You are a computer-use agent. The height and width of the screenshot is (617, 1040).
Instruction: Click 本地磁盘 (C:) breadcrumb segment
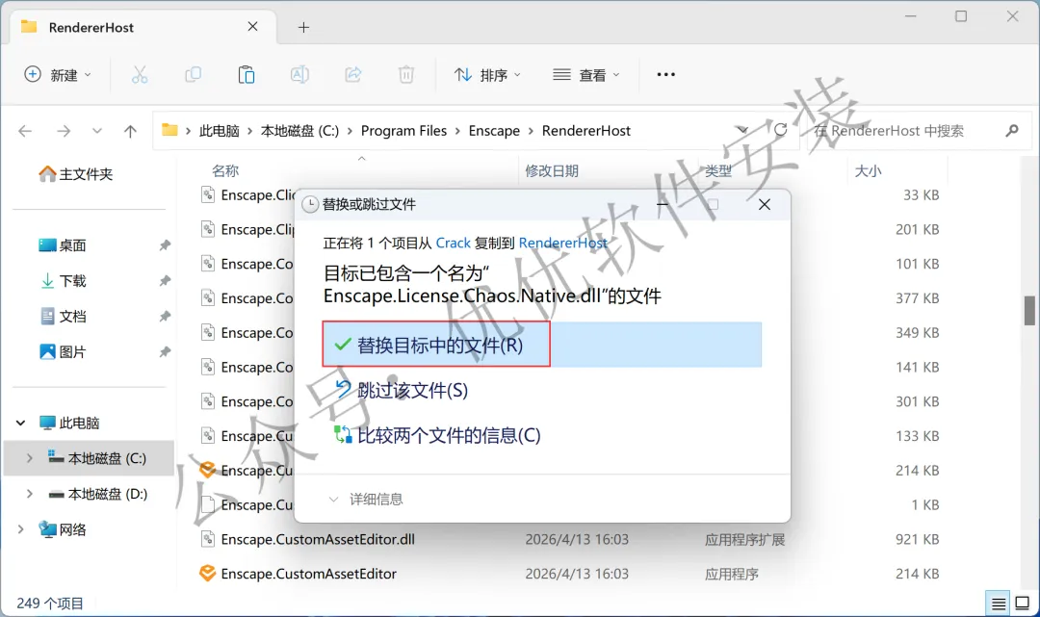tap(299, 131)
